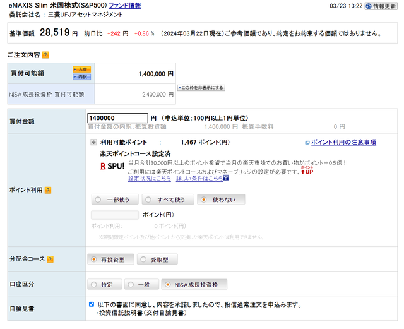
Task: Click the Rakuten SPU logo
Action: pyautogui.click(x=112, y=166)
